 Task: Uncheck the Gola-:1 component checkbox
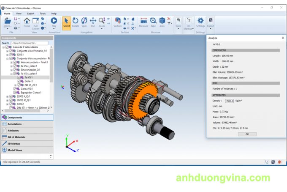tap(19, 81)
